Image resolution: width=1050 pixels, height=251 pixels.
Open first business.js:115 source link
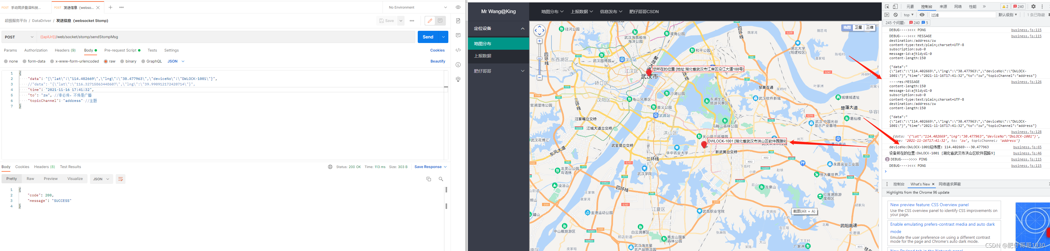pyautogui.click(x=1026, y=30)
